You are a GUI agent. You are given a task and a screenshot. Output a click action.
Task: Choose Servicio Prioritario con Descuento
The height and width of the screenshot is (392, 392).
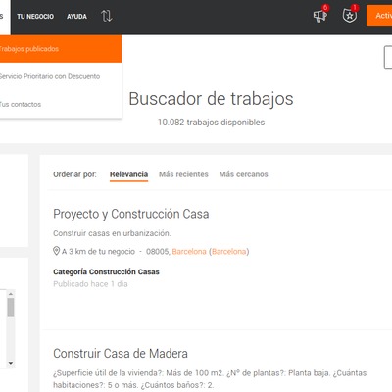click(61, 76)
